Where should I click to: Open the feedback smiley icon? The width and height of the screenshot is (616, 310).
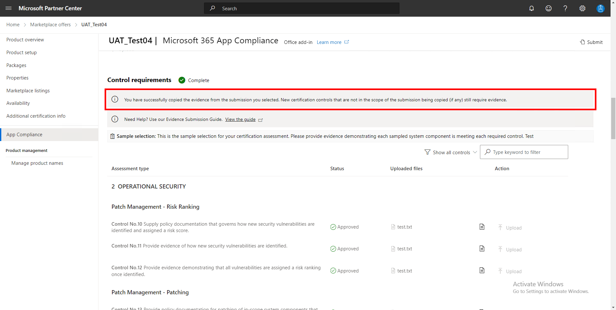(x=549, y=8)
